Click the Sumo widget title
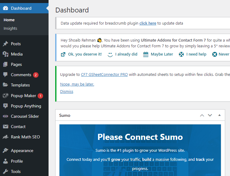Image resolution: width=230 pixels, height=176 pixels. (65, 115)
